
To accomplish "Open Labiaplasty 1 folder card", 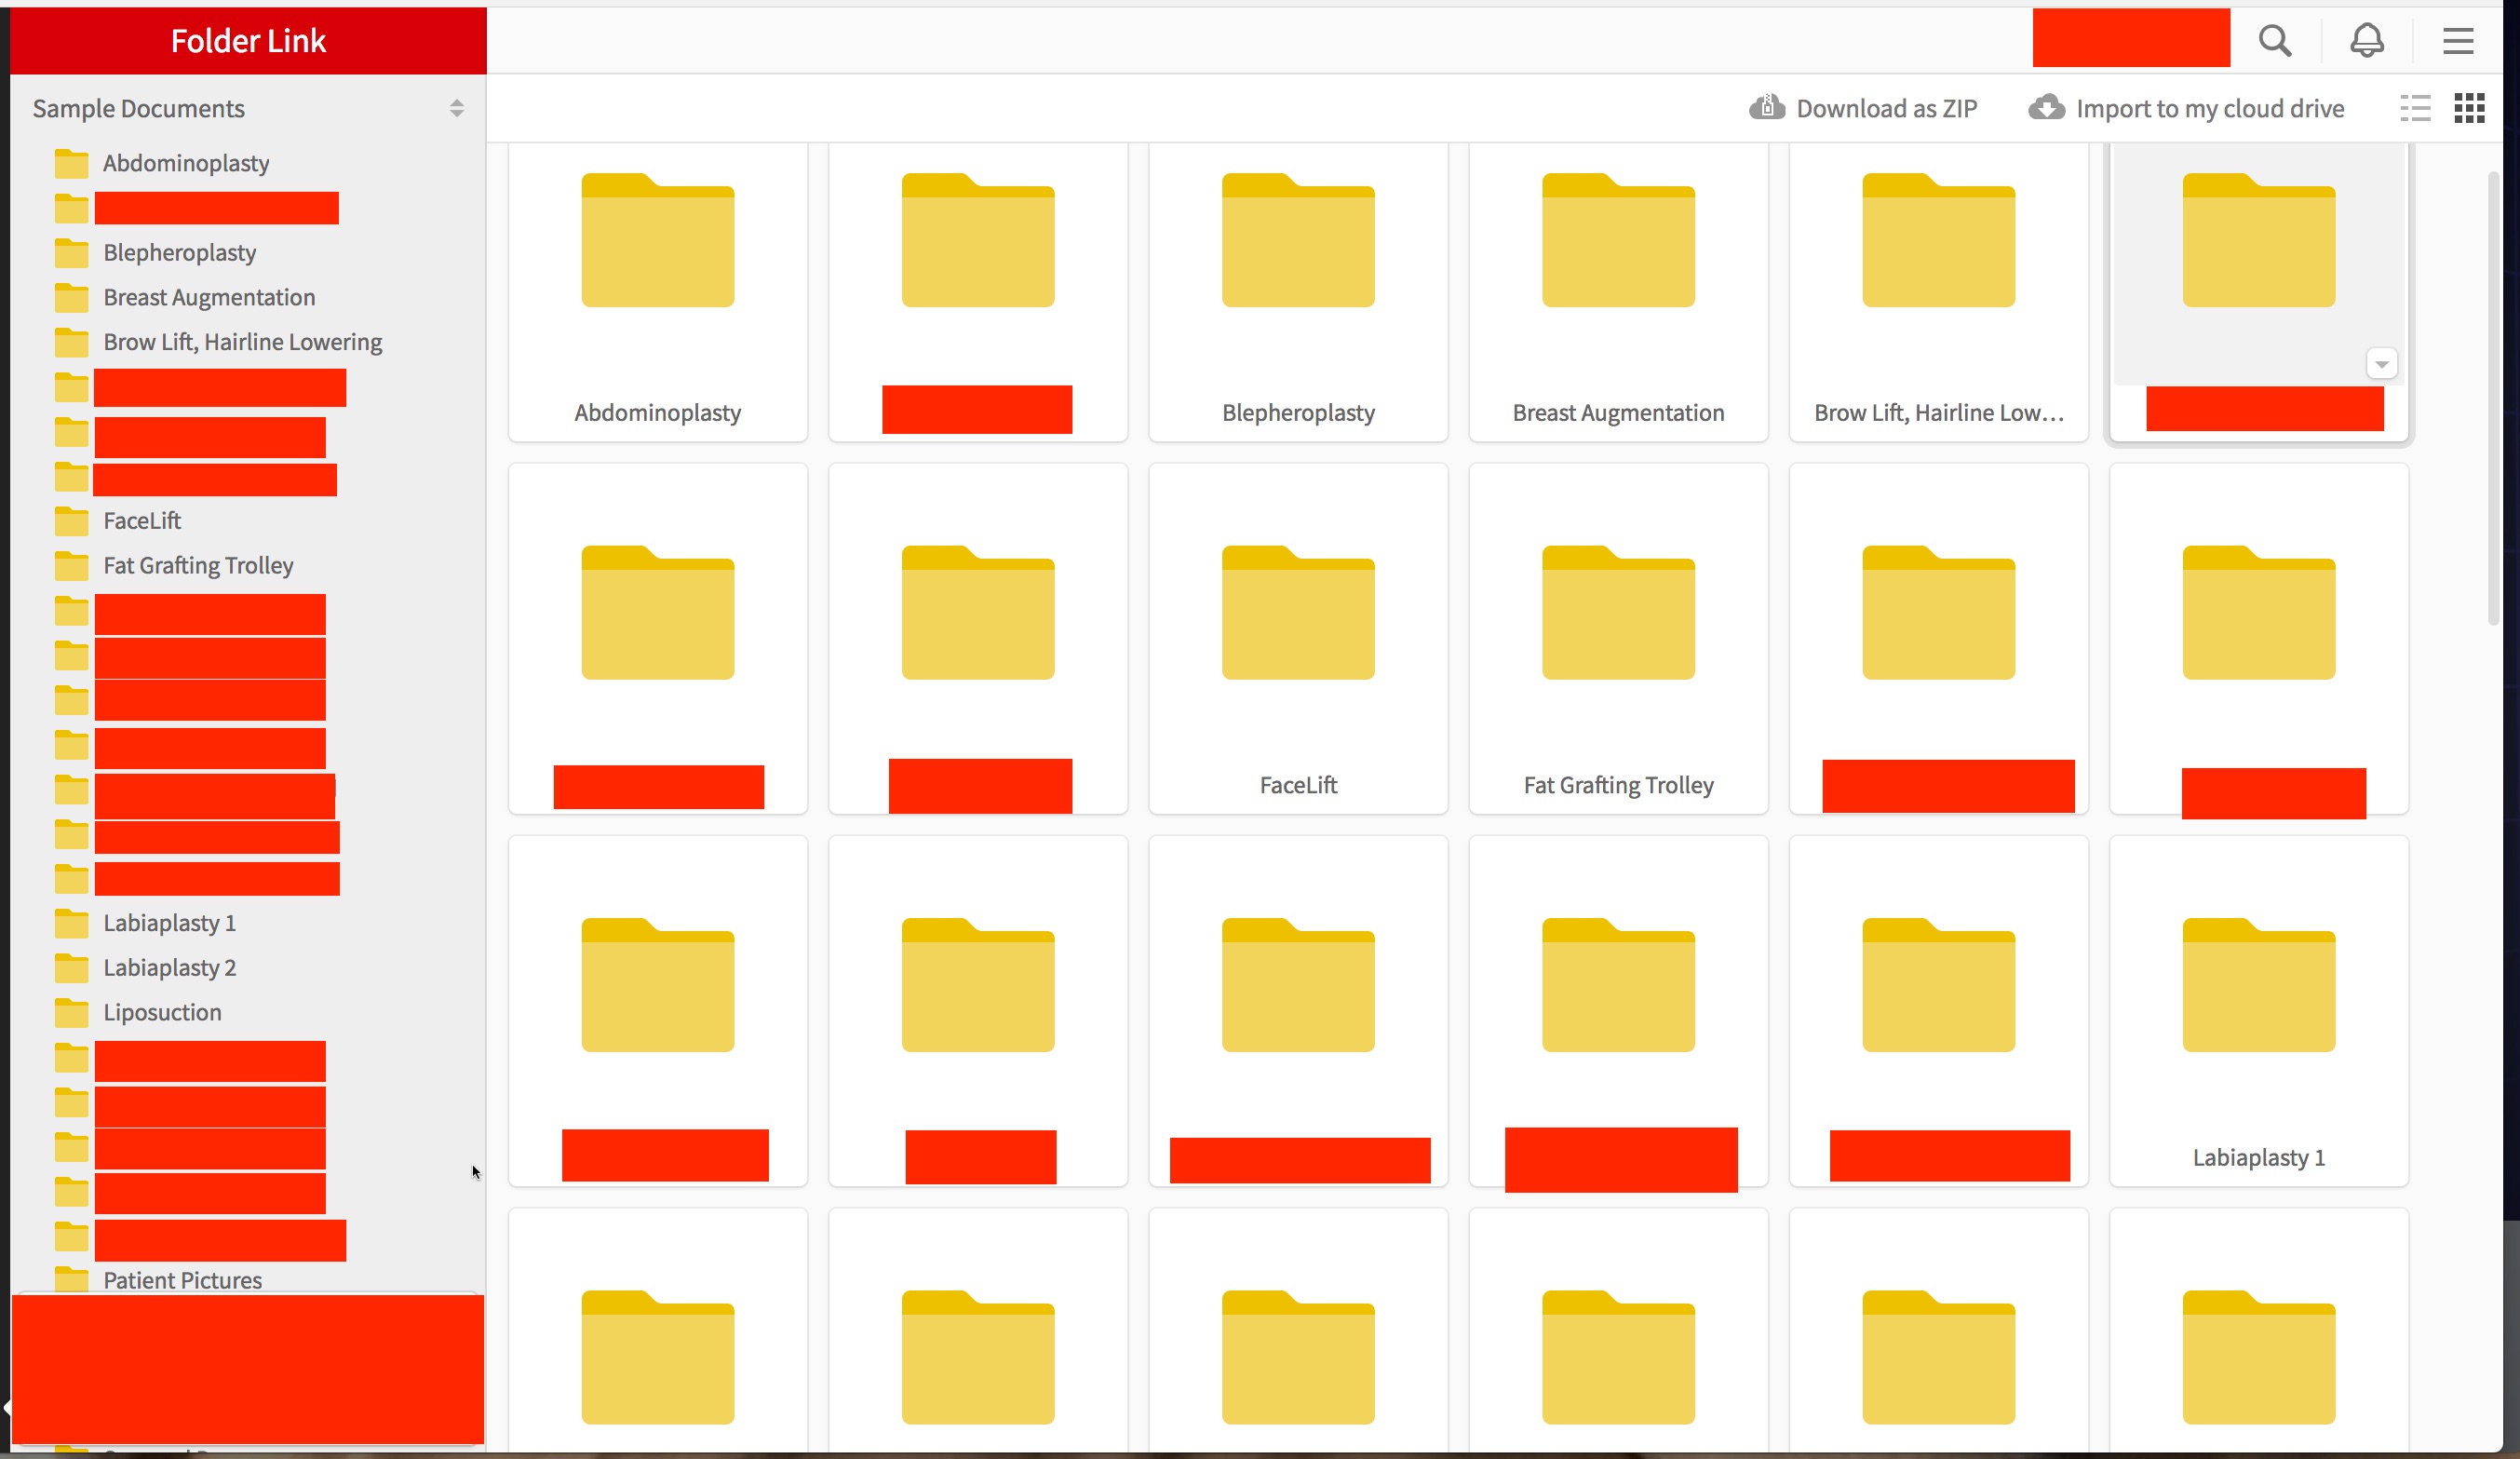I will pos(2258,1010).
